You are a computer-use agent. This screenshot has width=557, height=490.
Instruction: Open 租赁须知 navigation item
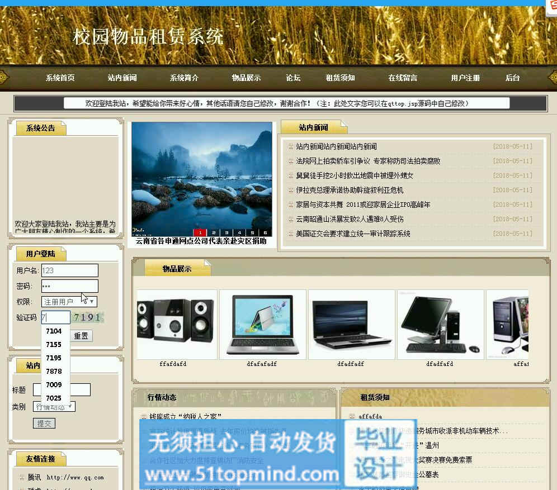click(341, 78)
